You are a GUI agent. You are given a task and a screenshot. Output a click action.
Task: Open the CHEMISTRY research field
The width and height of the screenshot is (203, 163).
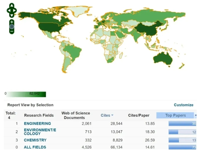tap(35, 140)
